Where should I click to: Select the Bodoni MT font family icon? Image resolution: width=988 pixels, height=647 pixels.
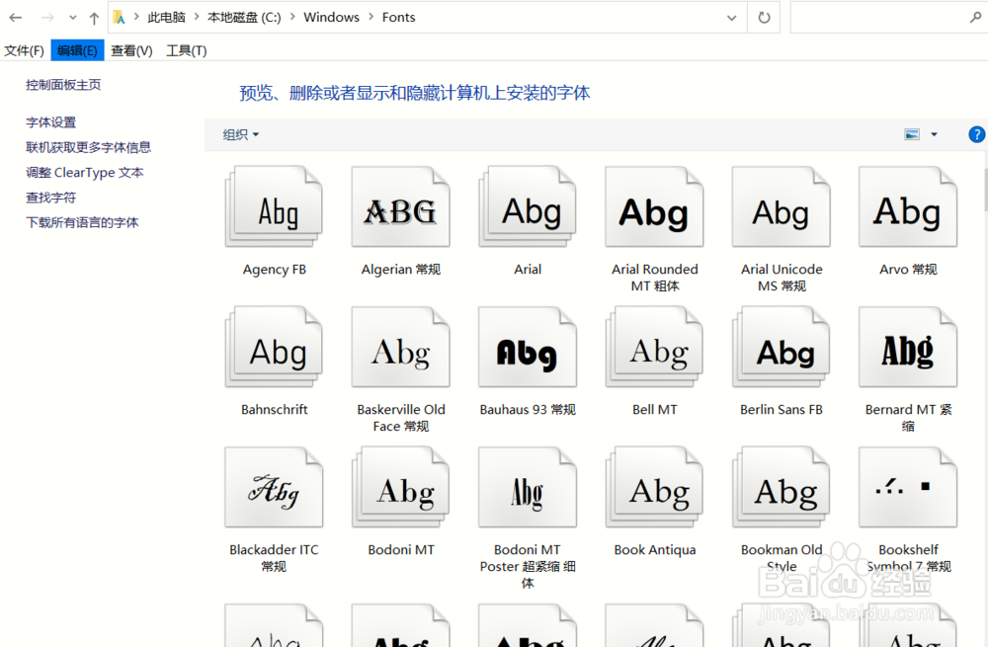(401, 488)
